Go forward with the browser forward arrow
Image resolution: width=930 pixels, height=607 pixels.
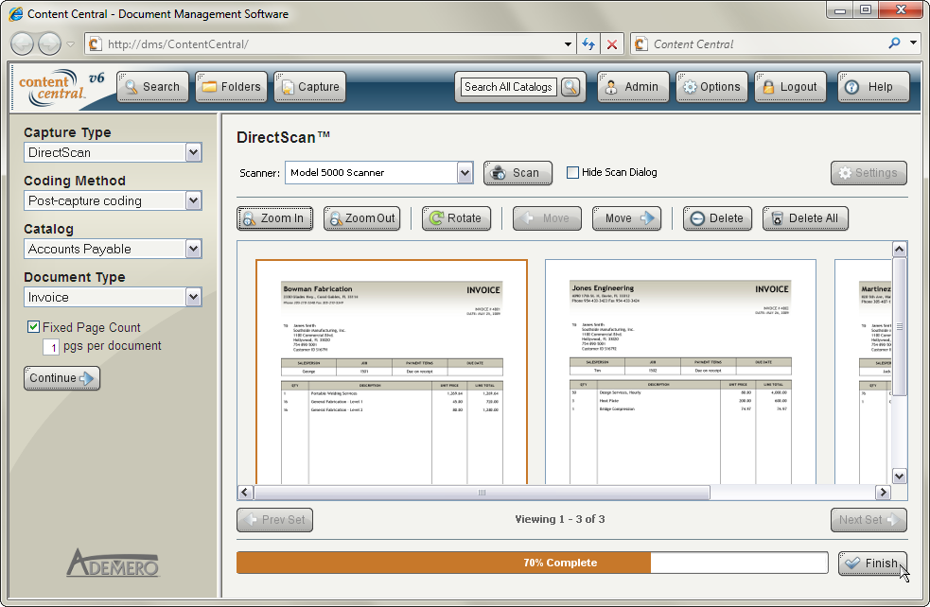tap(49, 43)
